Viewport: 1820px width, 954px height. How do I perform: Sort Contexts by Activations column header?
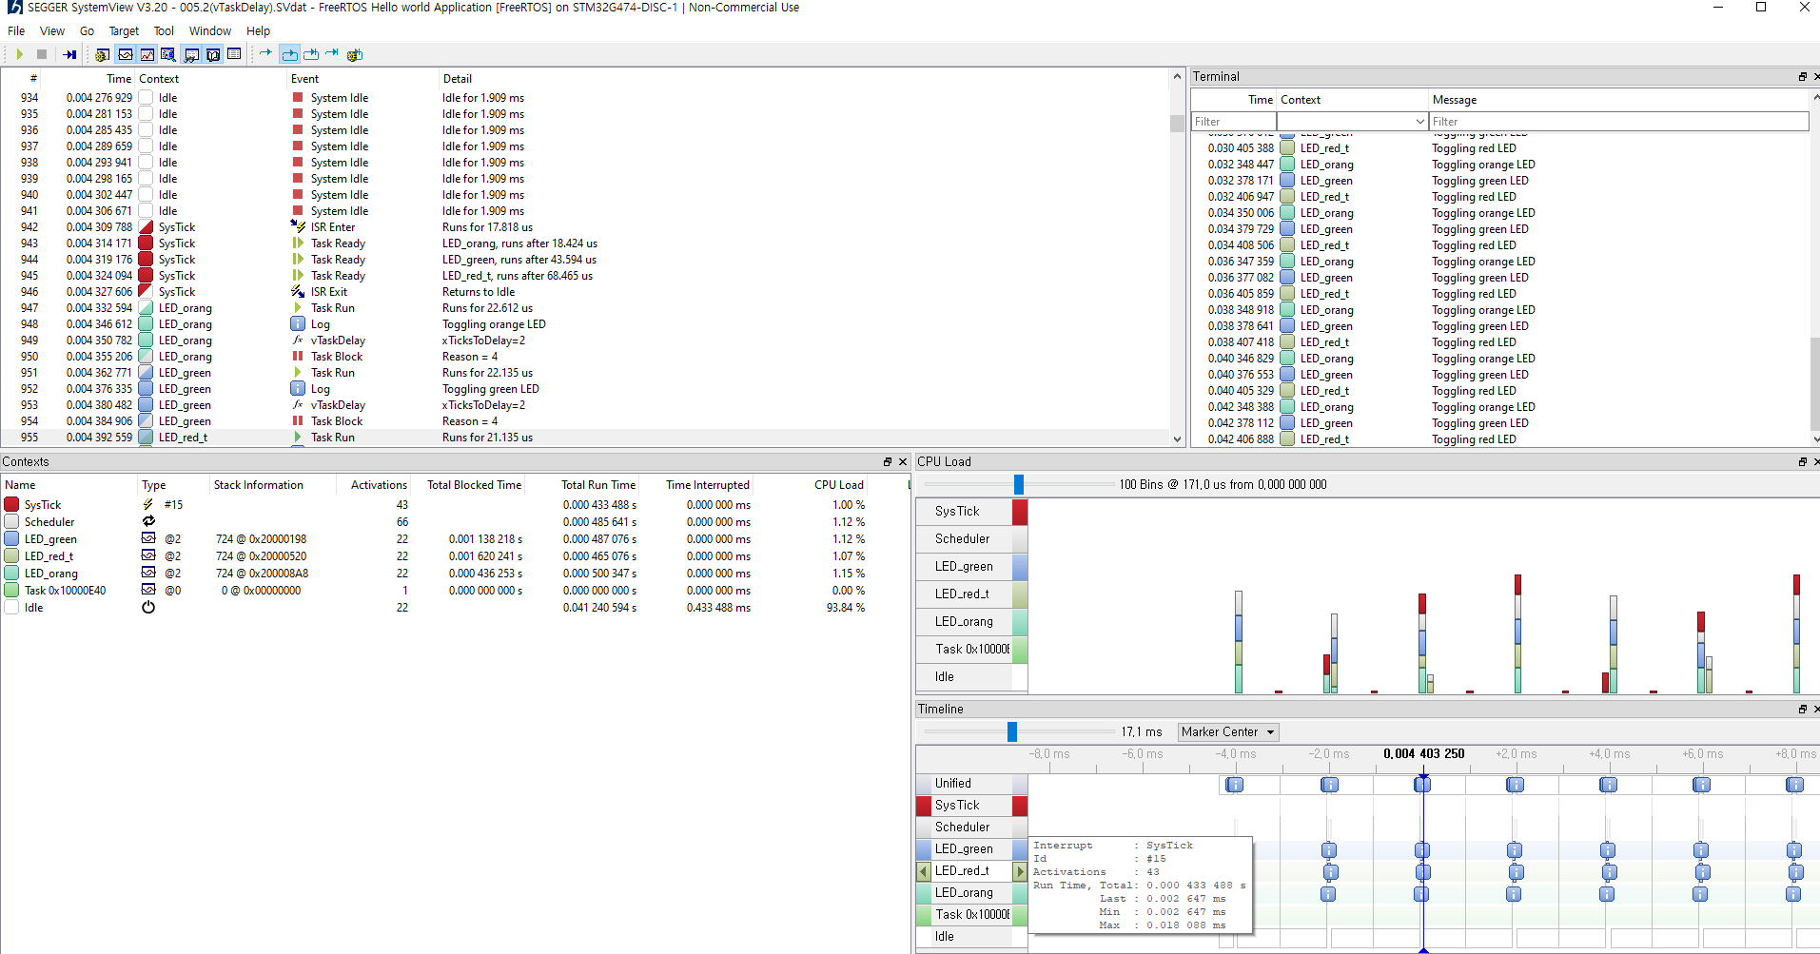click(x=379, y=484)
